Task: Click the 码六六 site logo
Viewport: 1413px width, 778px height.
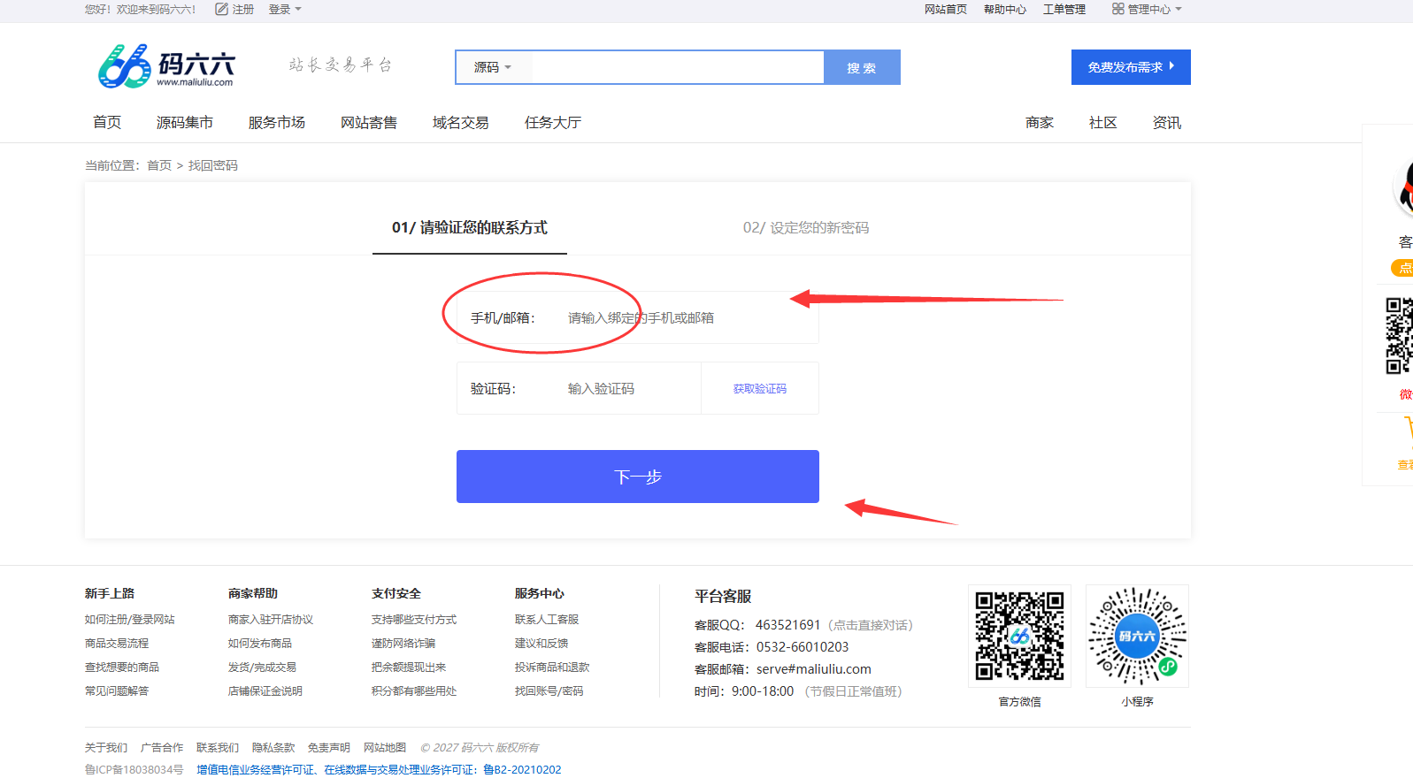Action: pos(165,66)
